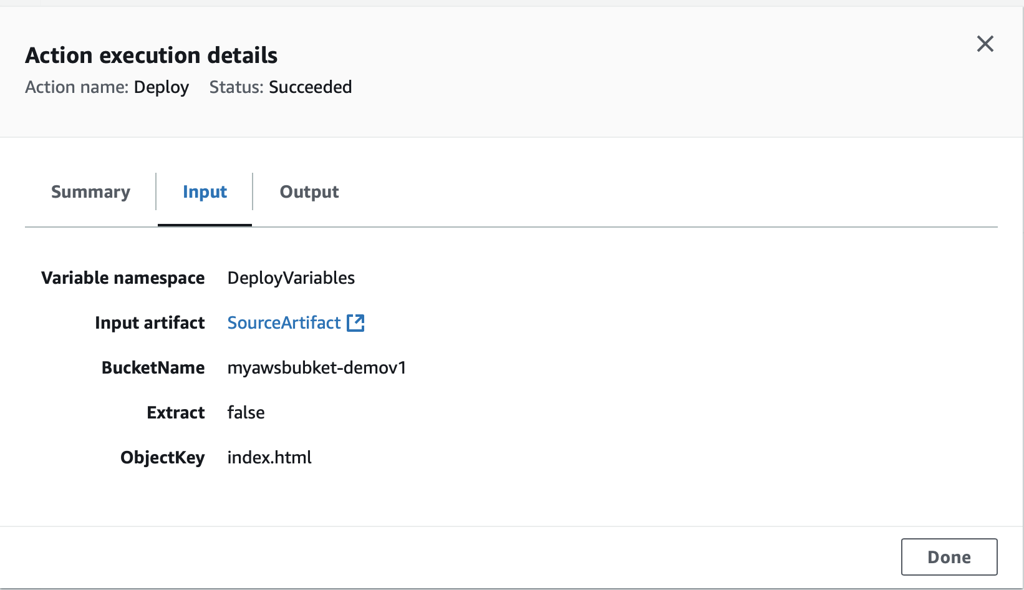Select the Extract value false
The image size is (1024, 590).
(246, 413)
